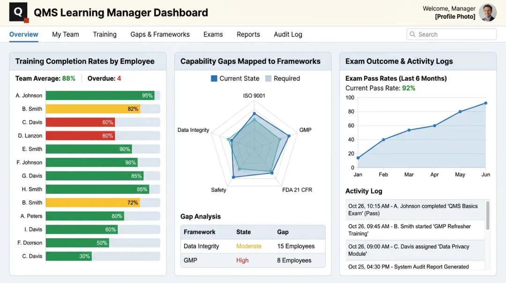Select H. Smith's 85% bar
This screenshot has width=506, height=283.
click(97, 189)
